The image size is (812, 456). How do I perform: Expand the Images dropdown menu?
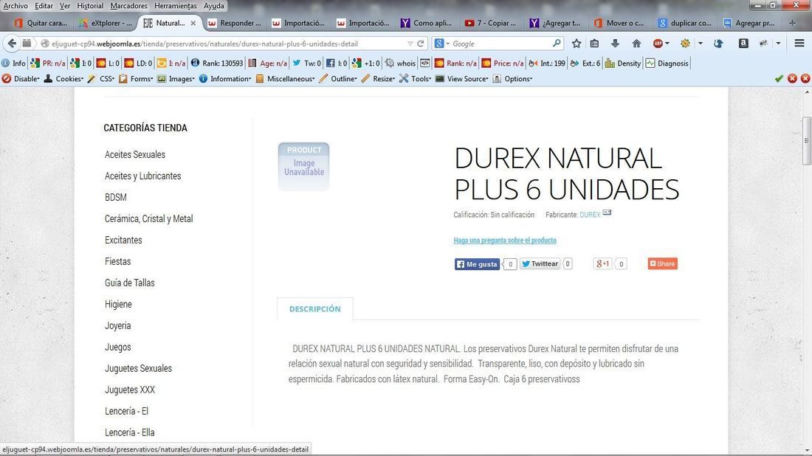[176, 79]
